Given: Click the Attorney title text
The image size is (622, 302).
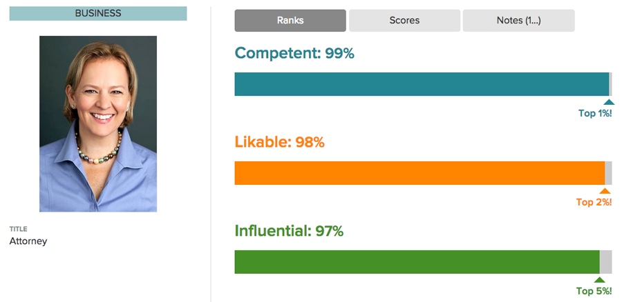Looking at the screenshot, I should [x=28, y=241].
